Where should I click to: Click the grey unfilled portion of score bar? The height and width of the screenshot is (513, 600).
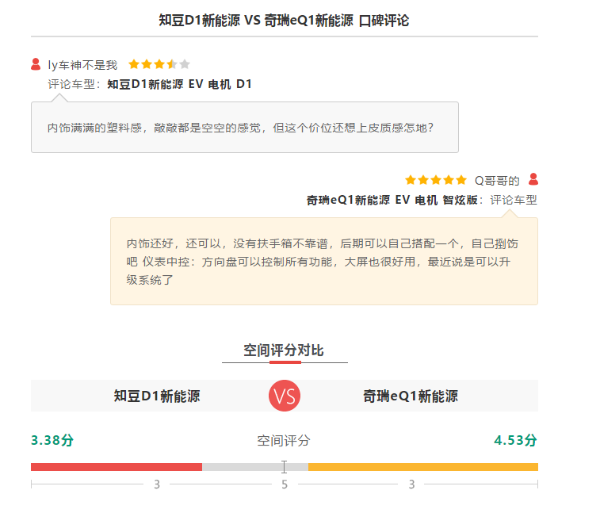pyautogui.click(x=255, y=467)
